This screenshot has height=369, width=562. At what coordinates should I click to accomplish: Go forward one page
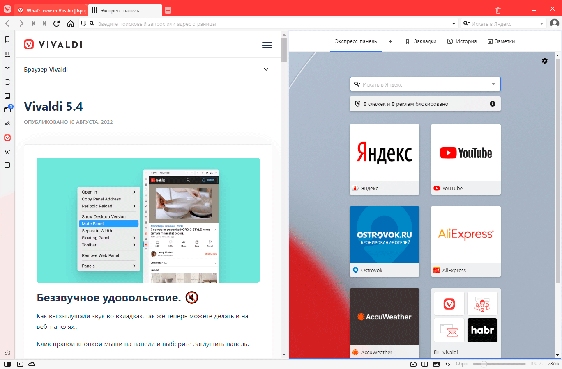(x=21, y=23)
